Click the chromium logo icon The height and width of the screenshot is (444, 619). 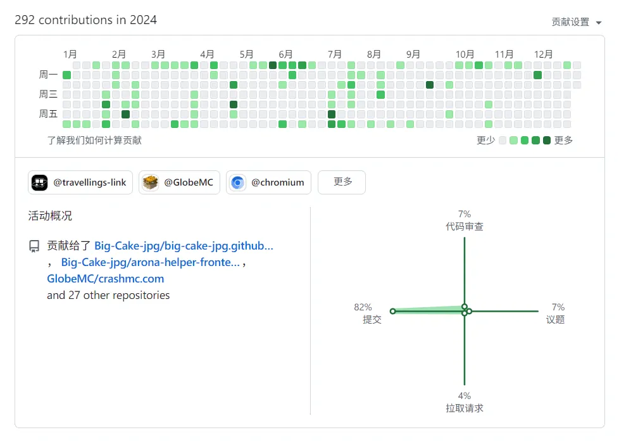237,182
